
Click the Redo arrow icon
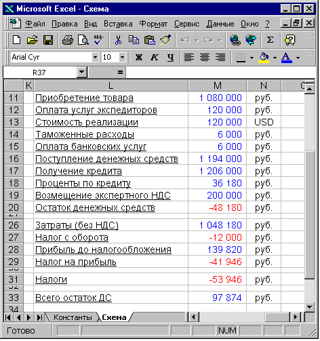(x=208, y=40)
